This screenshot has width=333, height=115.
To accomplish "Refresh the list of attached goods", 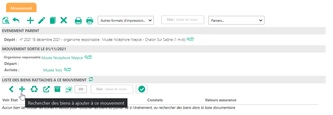I will 91,79.
